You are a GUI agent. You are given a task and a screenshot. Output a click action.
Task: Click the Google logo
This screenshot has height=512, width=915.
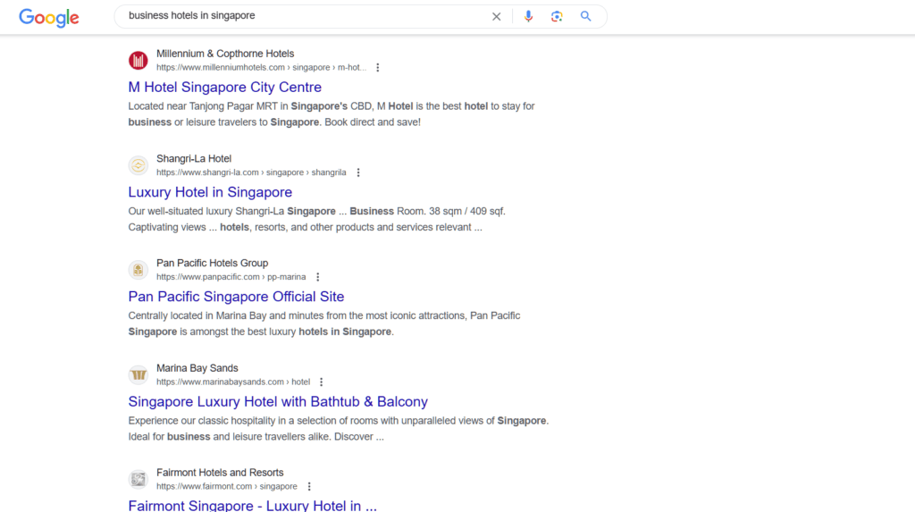pos(49,17)
